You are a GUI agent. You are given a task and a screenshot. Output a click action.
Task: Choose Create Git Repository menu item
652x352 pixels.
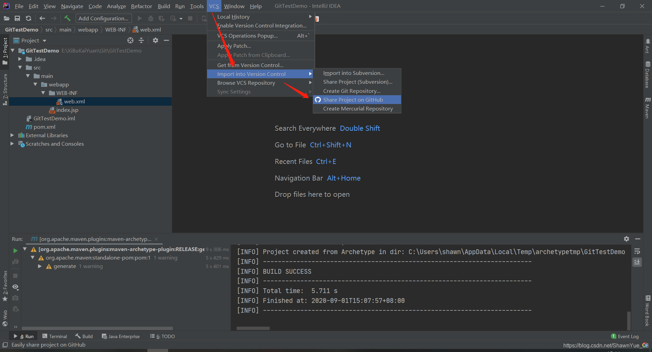[x=357, y=91]
